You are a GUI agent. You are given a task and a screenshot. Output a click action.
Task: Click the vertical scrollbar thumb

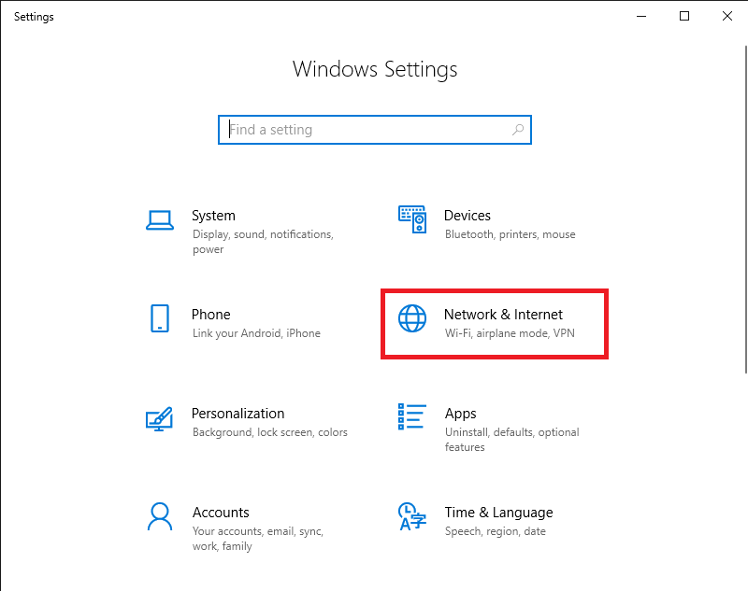[x=745, y=209]
